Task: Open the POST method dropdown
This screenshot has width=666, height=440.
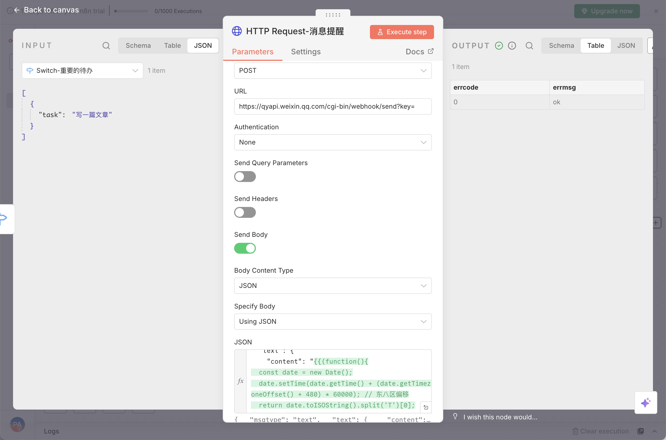Action: point(333,70)
